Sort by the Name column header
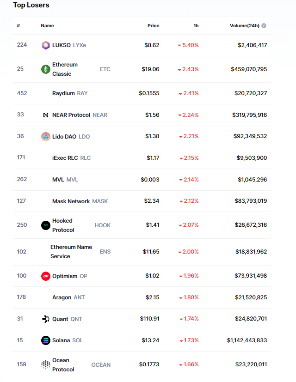 (47, 26)
